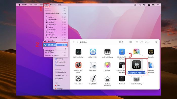The image size is (177, 99).
Task: Open Disk Utility
Action: point(93,65)
